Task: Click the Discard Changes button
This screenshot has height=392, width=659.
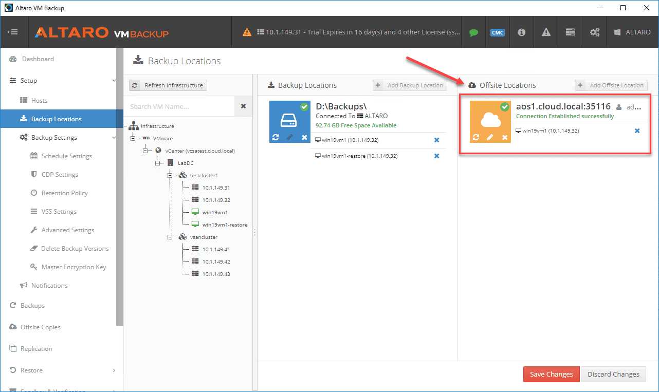Action: point(614,374)
